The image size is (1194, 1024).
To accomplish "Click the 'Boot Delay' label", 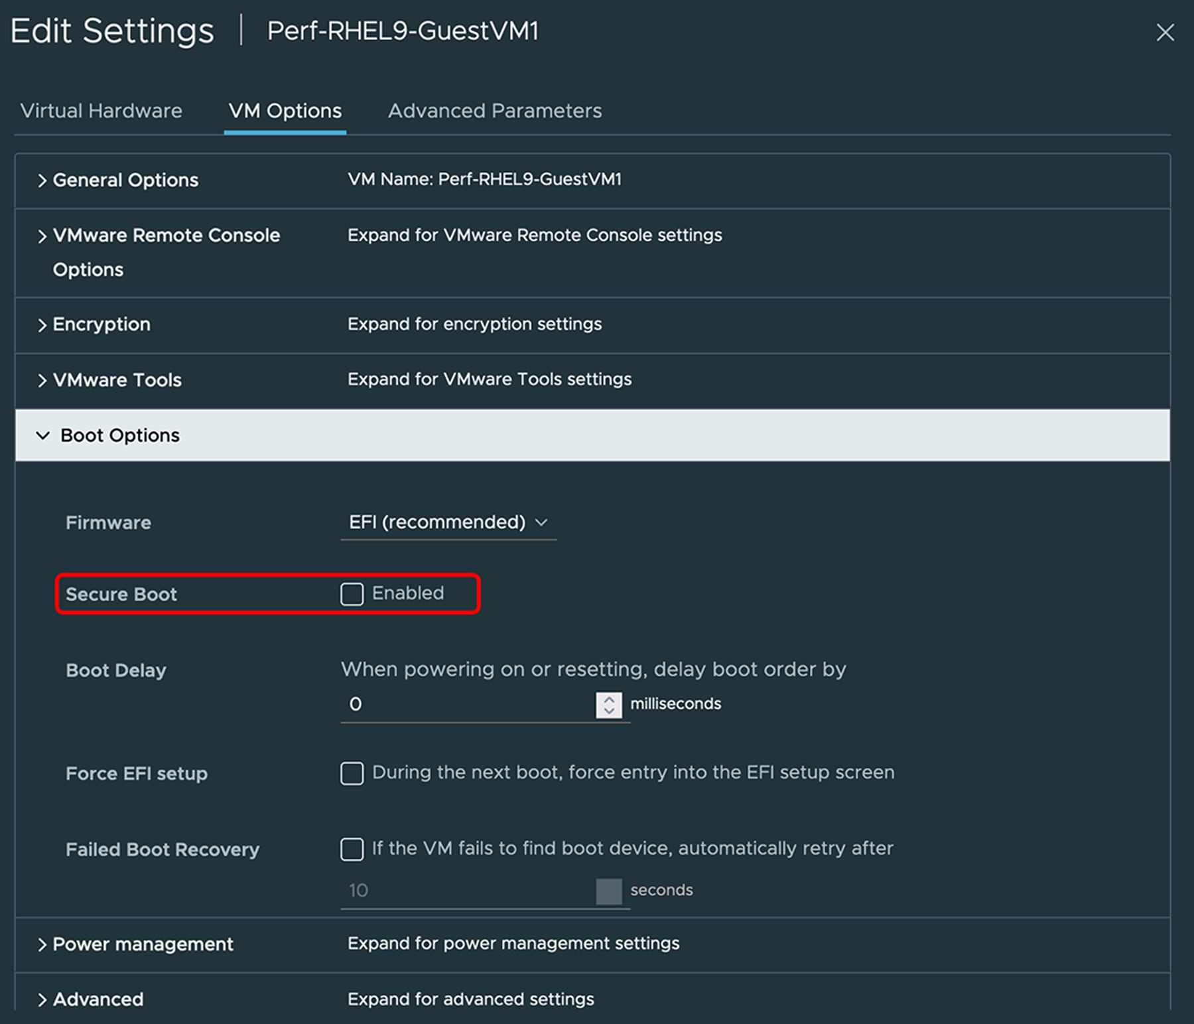I will [116, 670].
